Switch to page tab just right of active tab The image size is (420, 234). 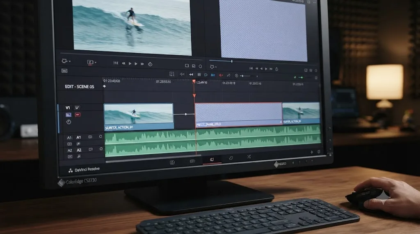[x=231, y=158]
